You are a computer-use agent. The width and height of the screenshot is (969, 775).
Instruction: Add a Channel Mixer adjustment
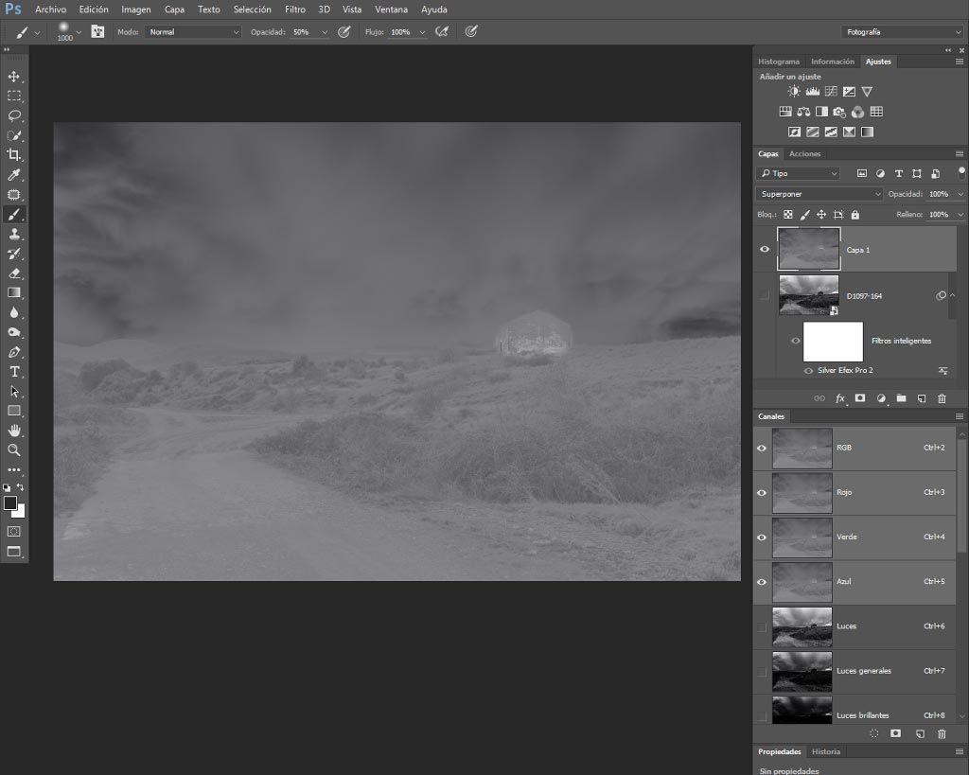(857, 112)
